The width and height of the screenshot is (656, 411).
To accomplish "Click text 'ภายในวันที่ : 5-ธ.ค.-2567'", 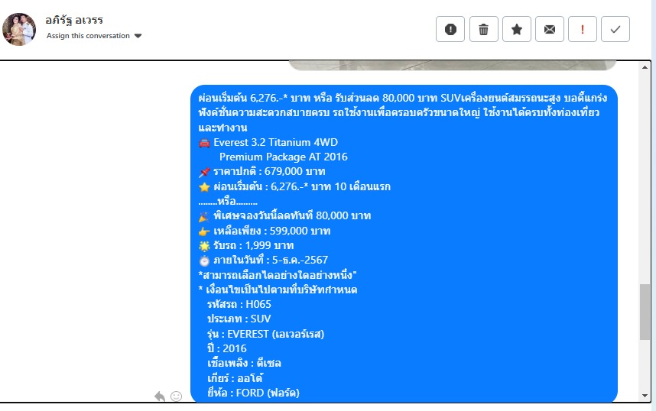I will (x=271, y=260).
